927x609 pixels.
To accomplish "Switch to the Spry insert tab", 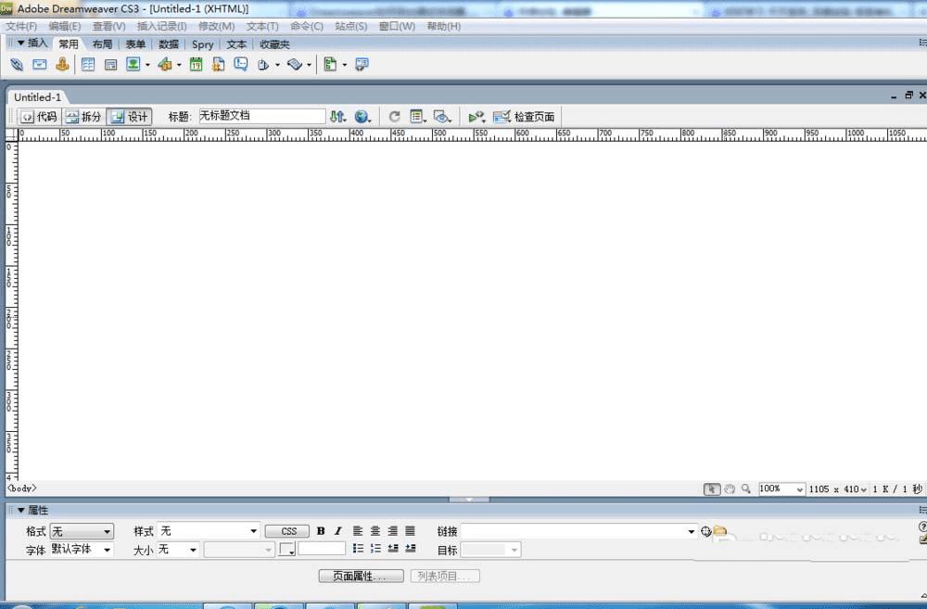I will (202, 44).
